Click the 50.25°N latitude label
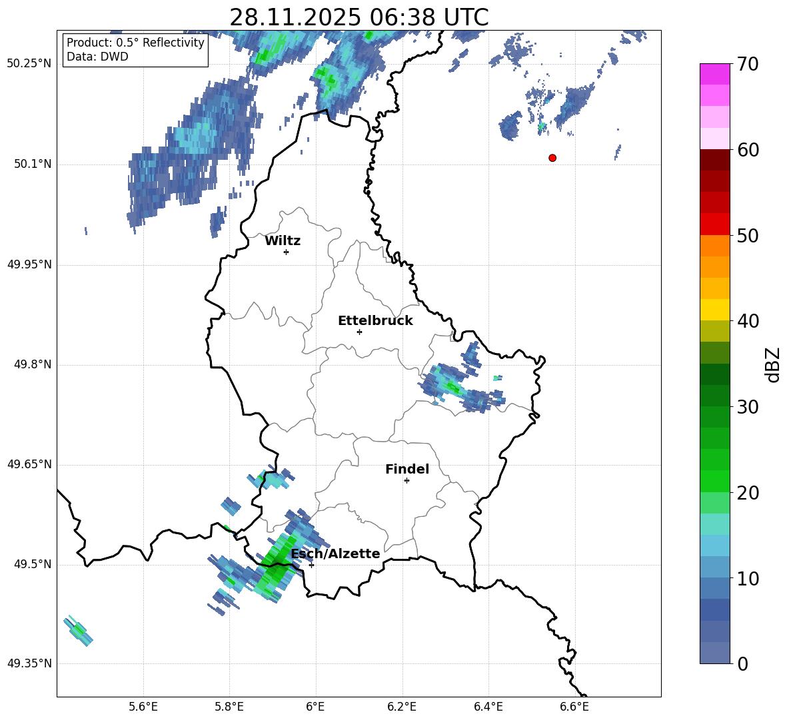 (29, 64)
